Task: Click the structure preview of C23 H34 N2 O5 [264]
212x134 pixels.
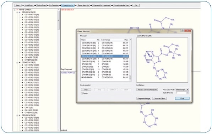Action: [x=162, y=60]
